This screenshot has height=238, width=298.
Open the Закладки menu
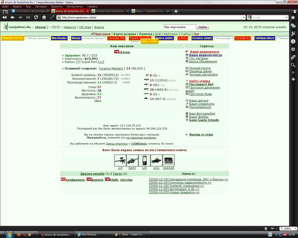click(x=41, y=6)
